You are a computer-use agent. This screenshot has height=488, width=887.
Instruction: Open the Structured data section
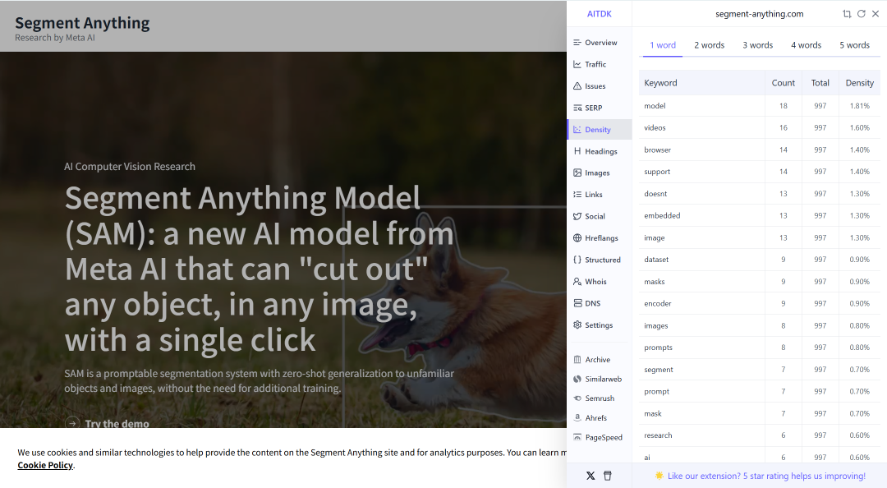coord(597,260)
